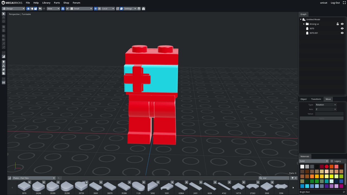347x195 pixels.
Task: Click the Apply button
Action: click(322, 118)
